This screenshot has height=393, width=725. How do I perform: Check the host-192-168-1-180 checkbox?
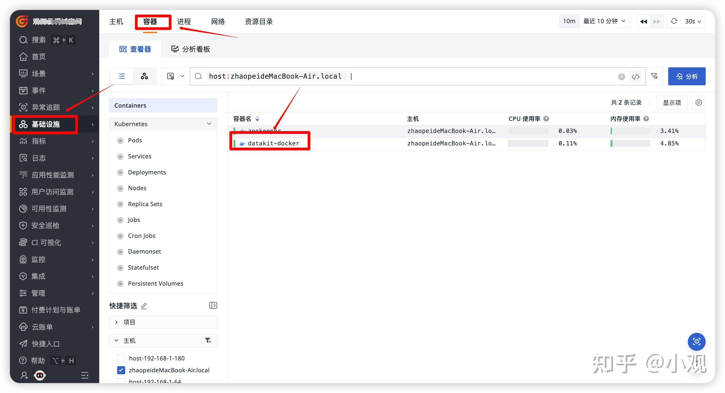pos(121,358)
